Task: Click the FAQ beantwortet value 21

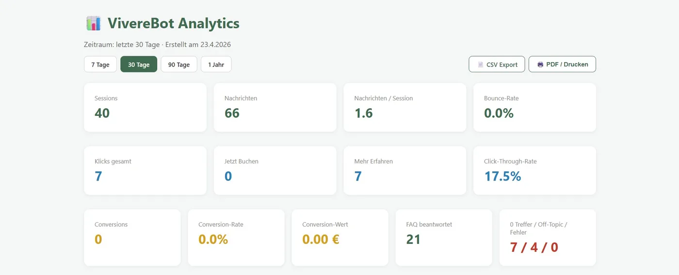Action: click(413, 239)
